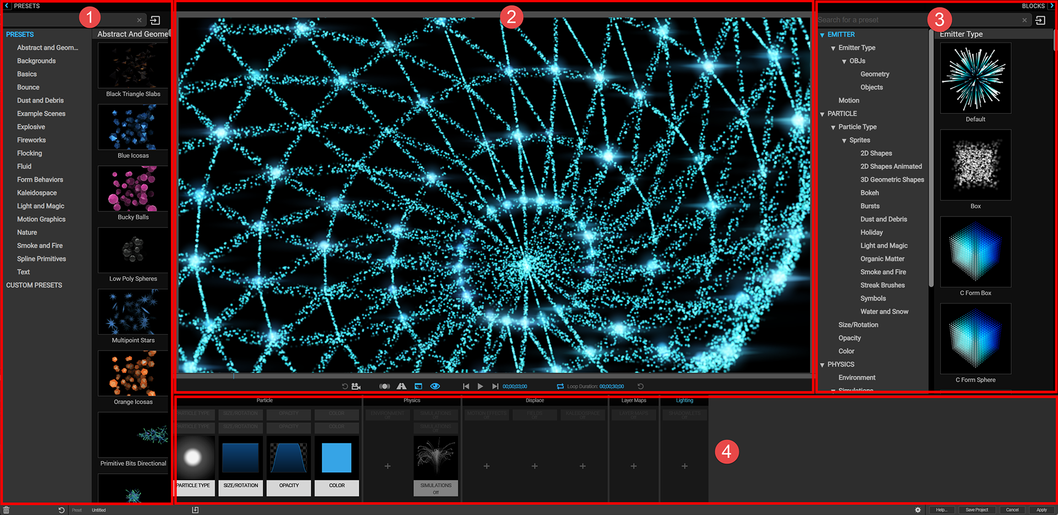Click the Save Project button
This screenshot has height=515, width=1058.
[x=976, y=510]
